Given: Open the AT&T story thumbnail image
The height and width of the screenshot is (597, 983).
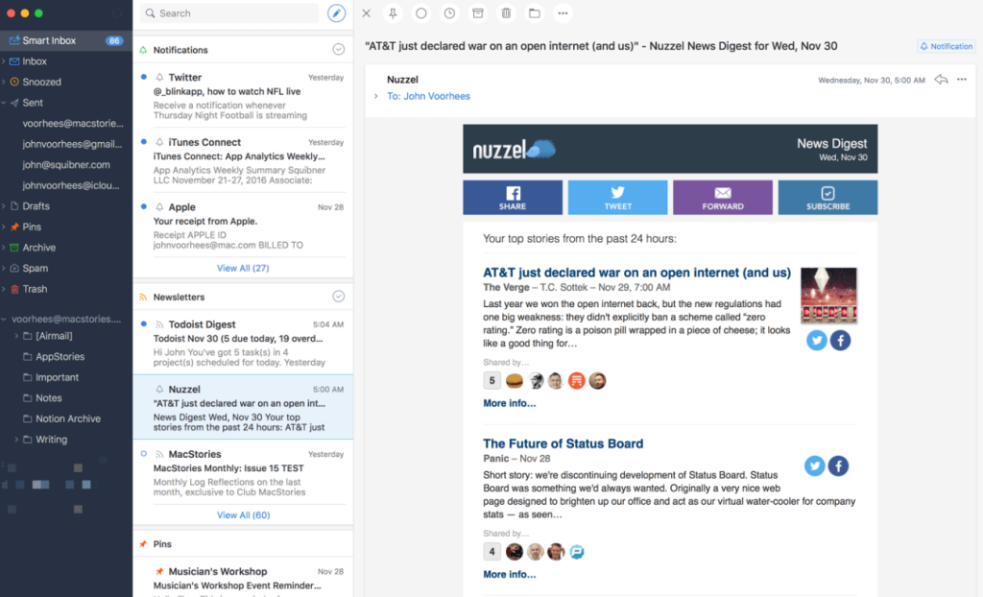Looking at the screenshot, I should (x=828, y=296).
